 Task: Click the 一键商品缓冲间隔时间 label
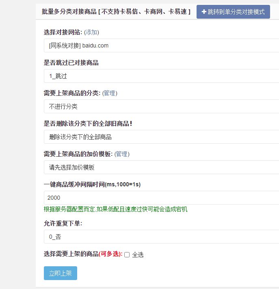(92, 184)
